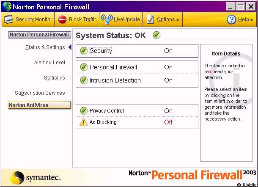Screen dimensions: 258x187
Task: Enable Ad Blocking via the Off status
Action: point(168,122)
